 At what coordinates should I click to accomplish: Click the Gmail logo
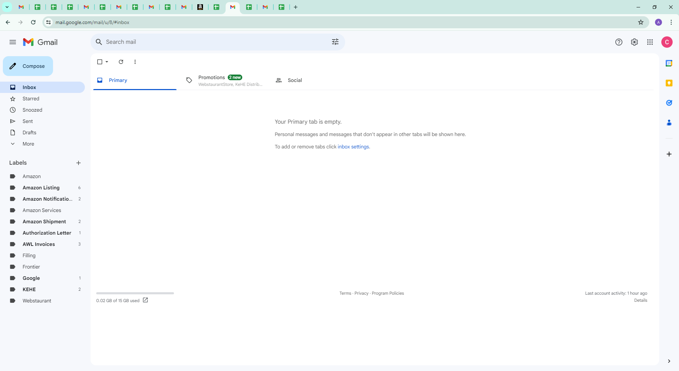point(40,42)
